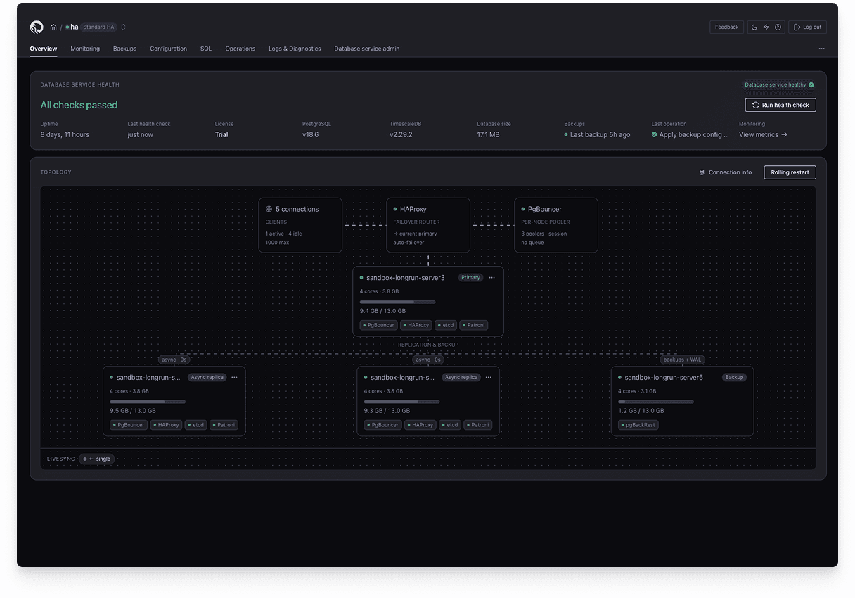
Task: Click the Log out button
Action: (807, 27)
